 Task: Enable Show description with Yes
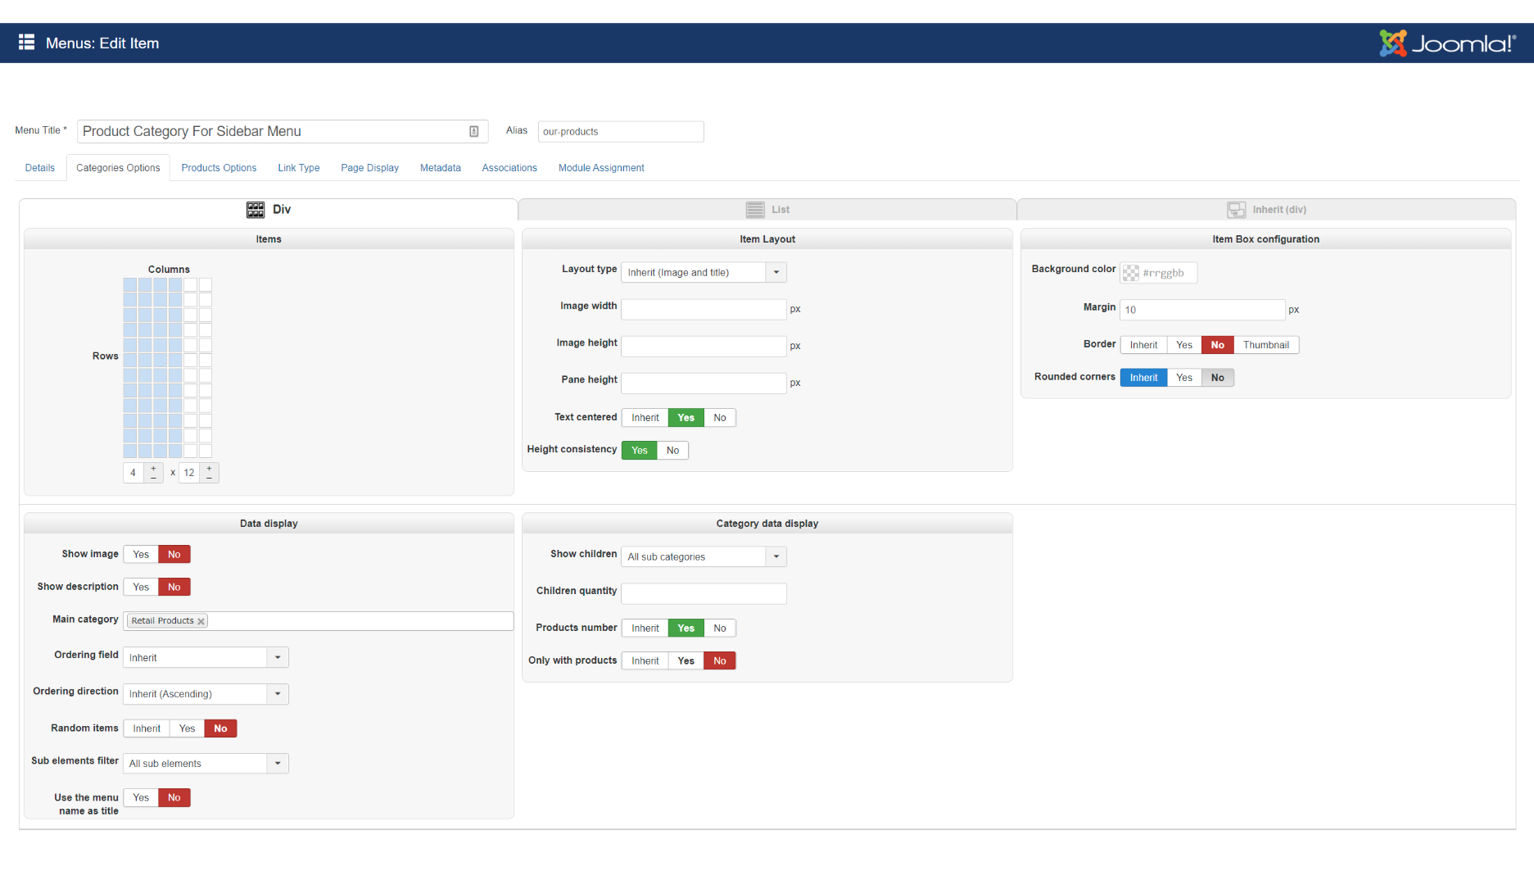pos(141,588)
